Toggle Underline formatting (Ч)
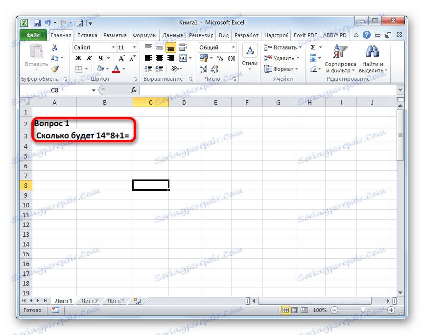This screenshot has height=335, width=424. tap(100, 58)
